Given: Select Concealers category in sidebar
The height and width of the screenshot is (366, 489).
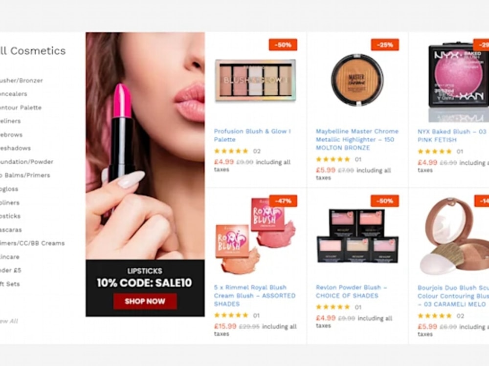Looking at the screenshot, I should [13, 94].
